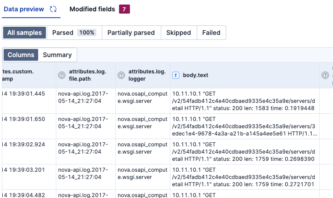Click the attributes.log.file.path column header
Viewport: 333px width, 198px height.
[x=88, y=75]
